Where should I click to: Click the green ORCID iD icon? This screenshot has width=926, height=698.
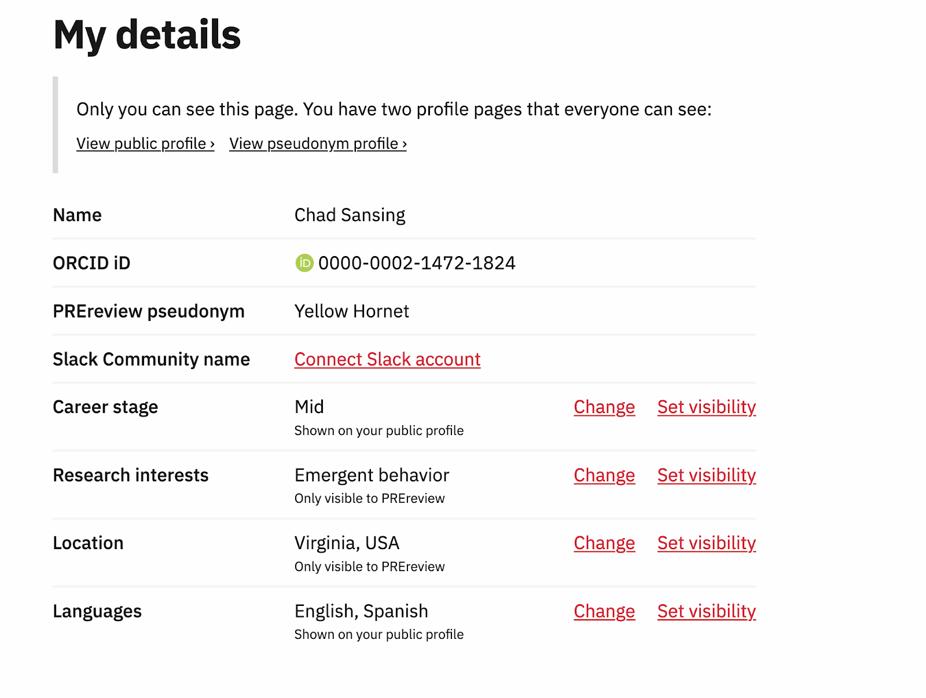pyautogui.click(x=304, y=263)
